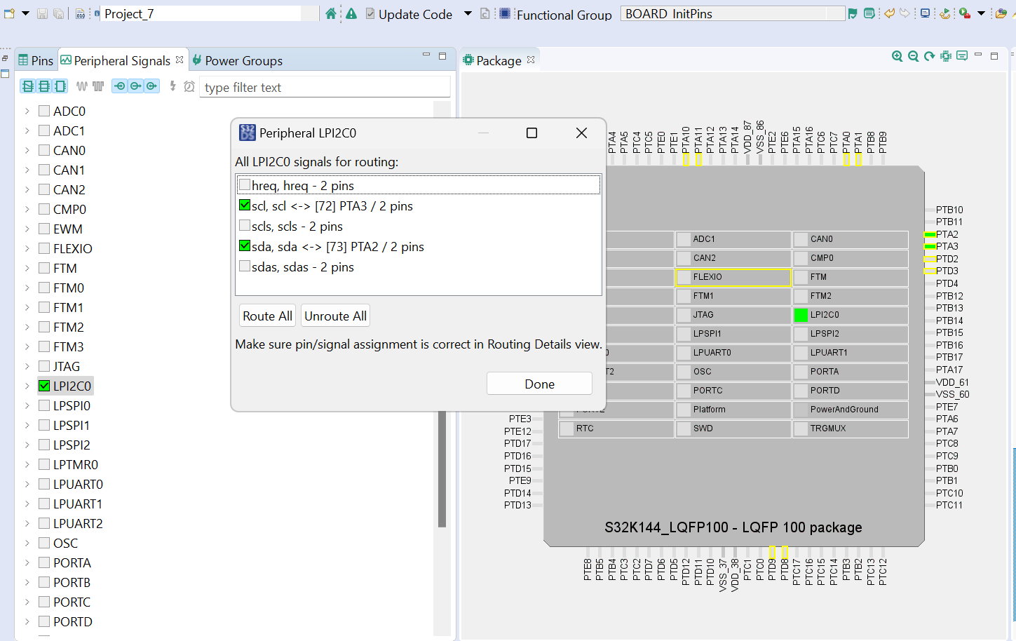Viewport: 1016px width, 641px height.
Task: Click the first expand-all tree icon in the signals toolbar
Action: tap(28, 86)
